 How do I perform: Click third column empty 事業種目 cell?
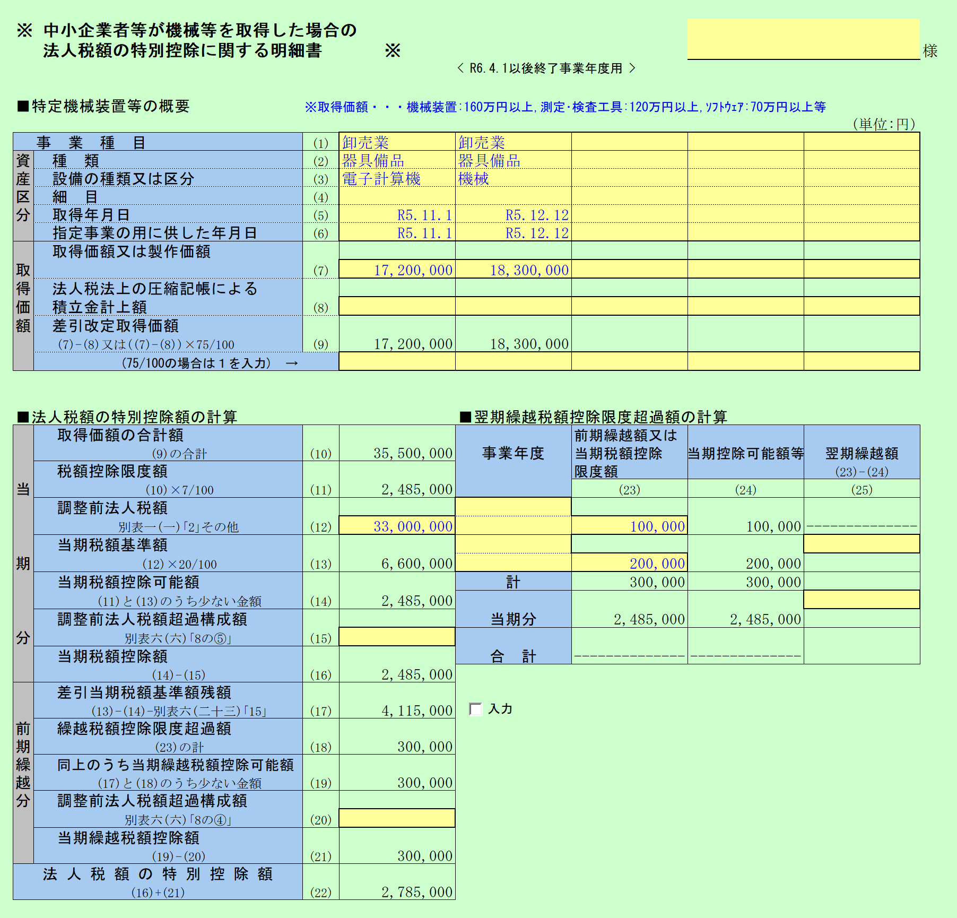tap(629, 142)
